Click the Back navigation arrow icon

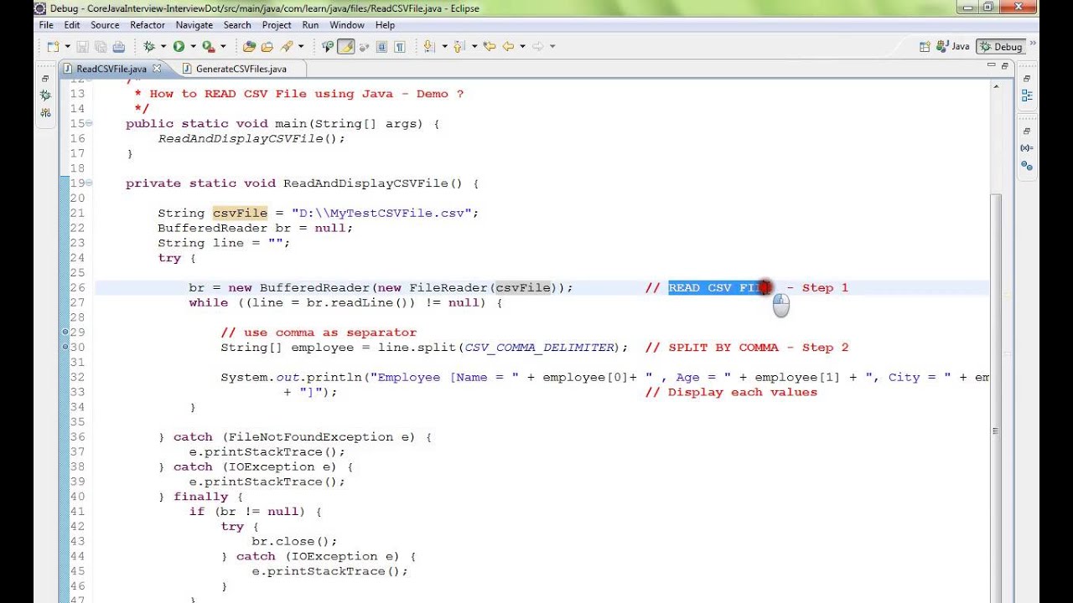[508, 47]
